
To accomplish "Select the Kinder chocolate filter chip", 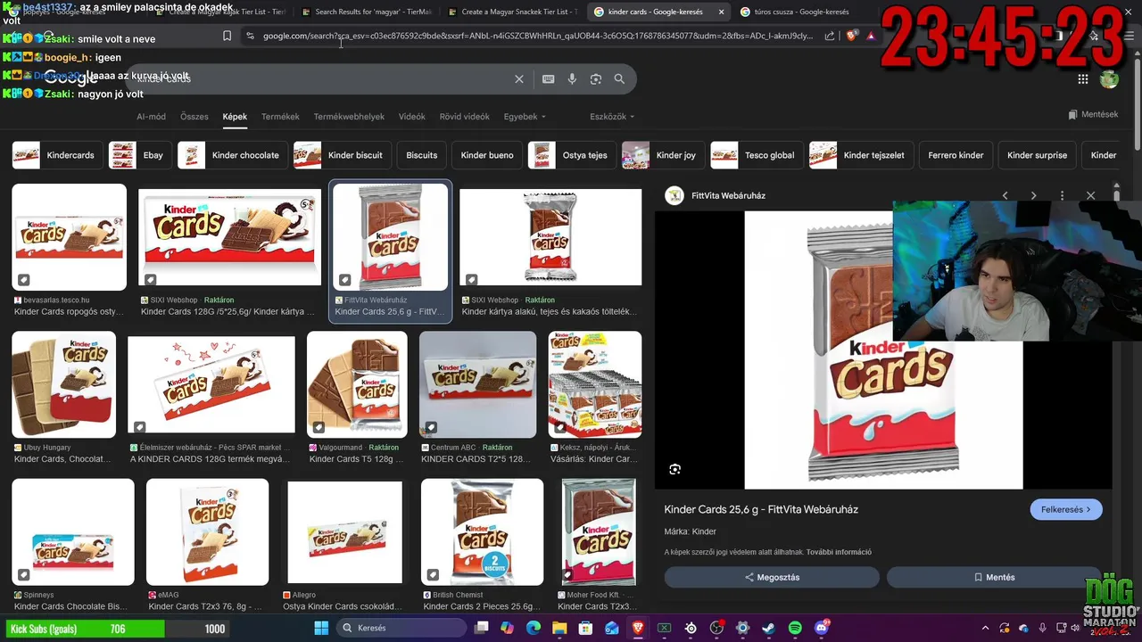I will (x=232, y=155).
